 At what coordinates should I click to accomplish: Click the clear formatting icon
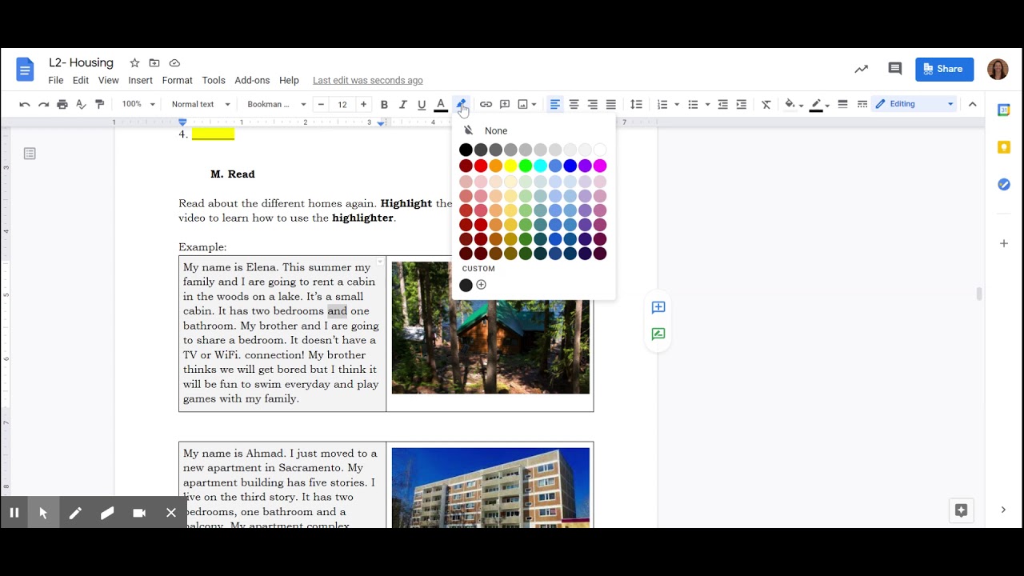766,104
